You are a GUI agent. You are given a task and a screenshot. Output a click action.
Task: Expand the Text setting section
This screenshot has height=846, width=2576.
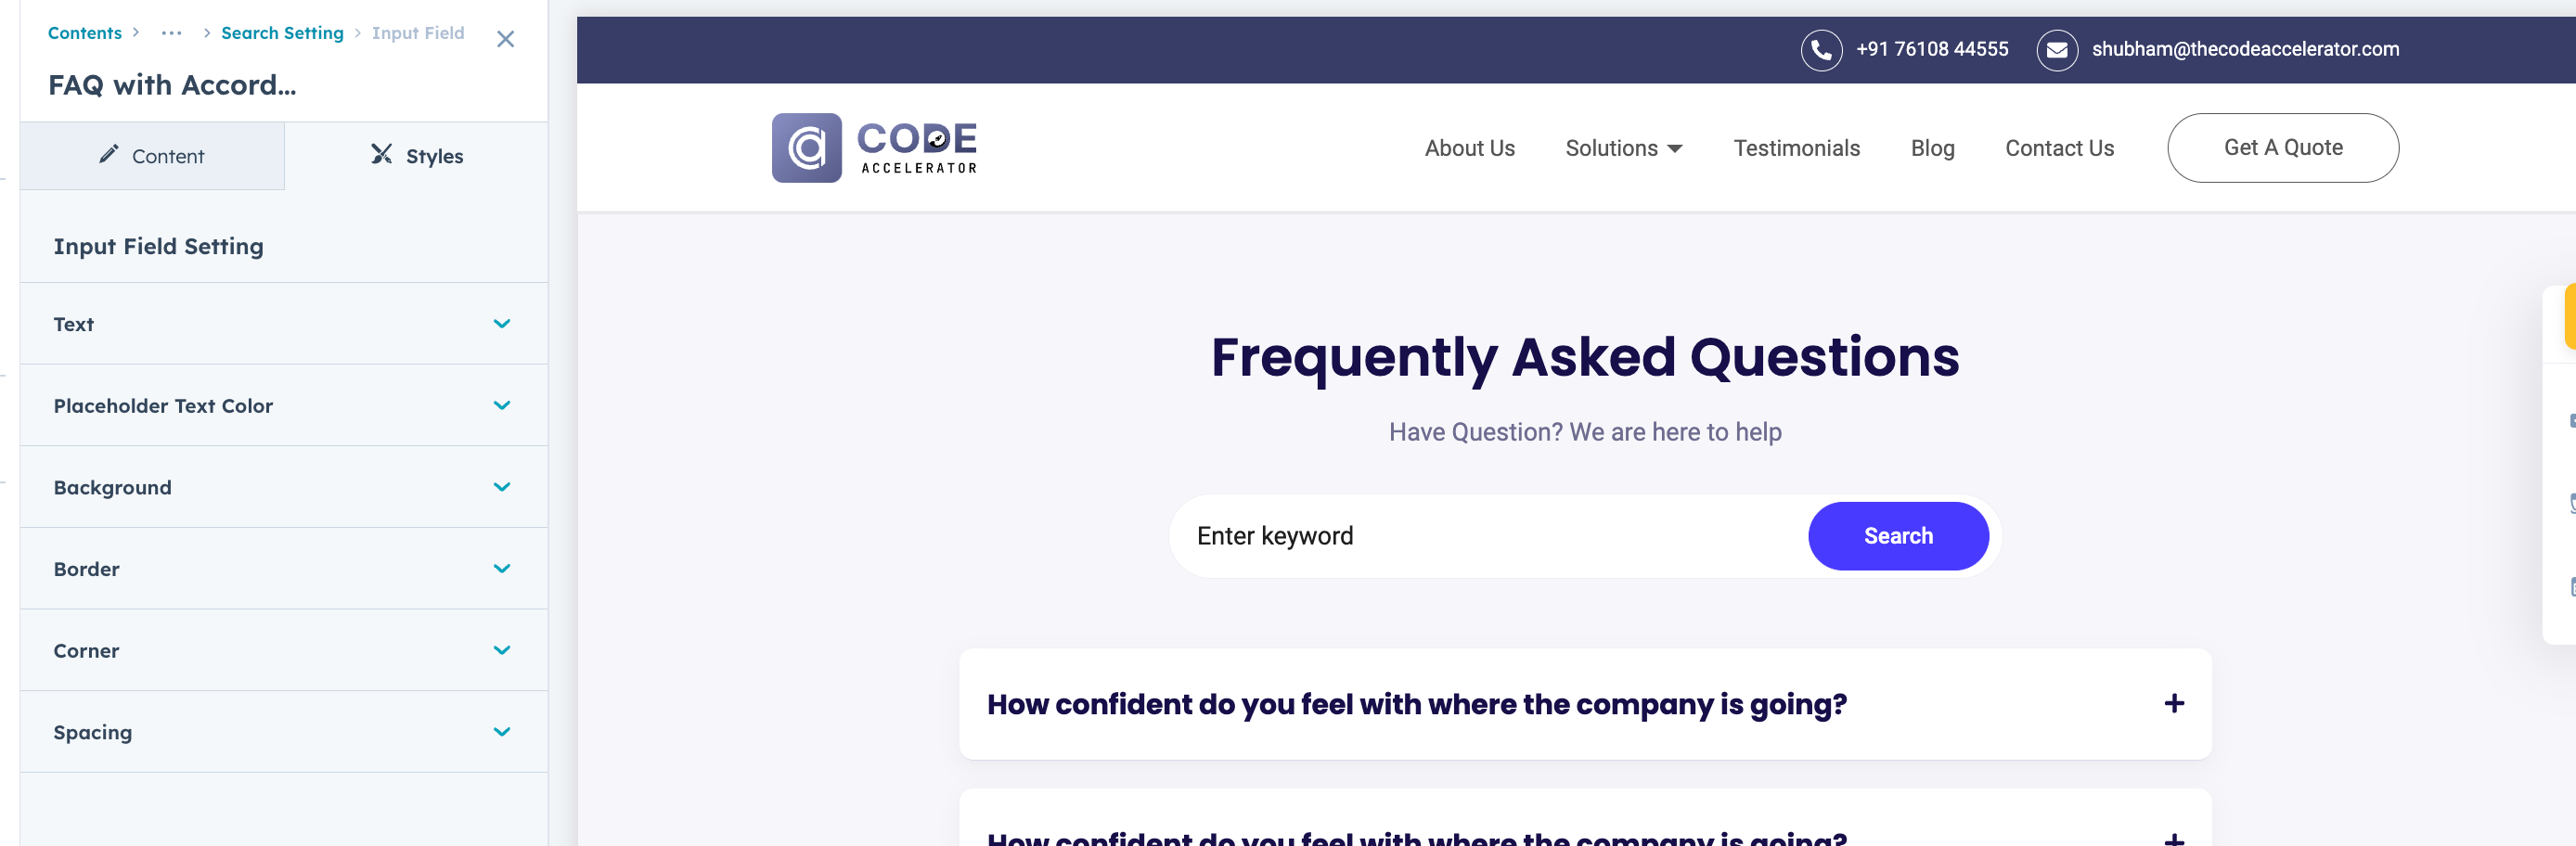(x=502, y=324)
